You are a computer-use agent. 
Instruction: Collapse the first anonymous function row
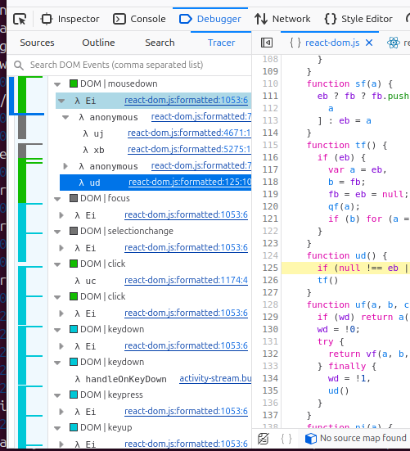coord(65,117)
